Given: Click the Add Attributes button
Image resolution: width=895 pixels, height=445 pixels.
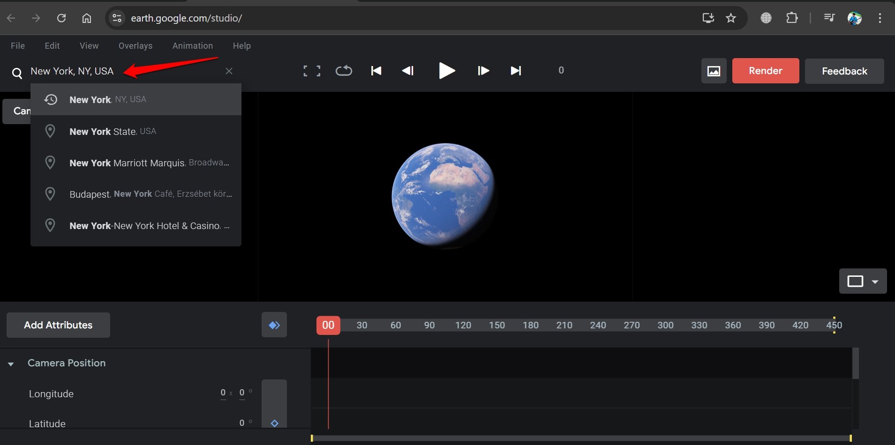Looking at the screenshot, I should tap(58, 325).
